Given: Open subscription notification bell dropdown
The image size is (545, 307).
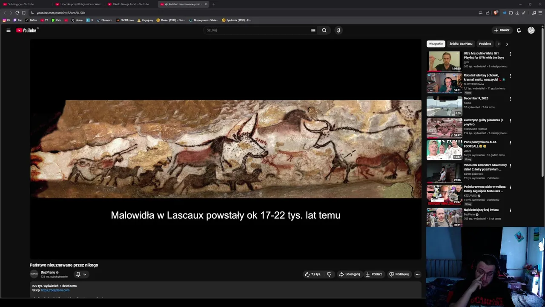Looking at the screenshot, I should pos(81,274).
